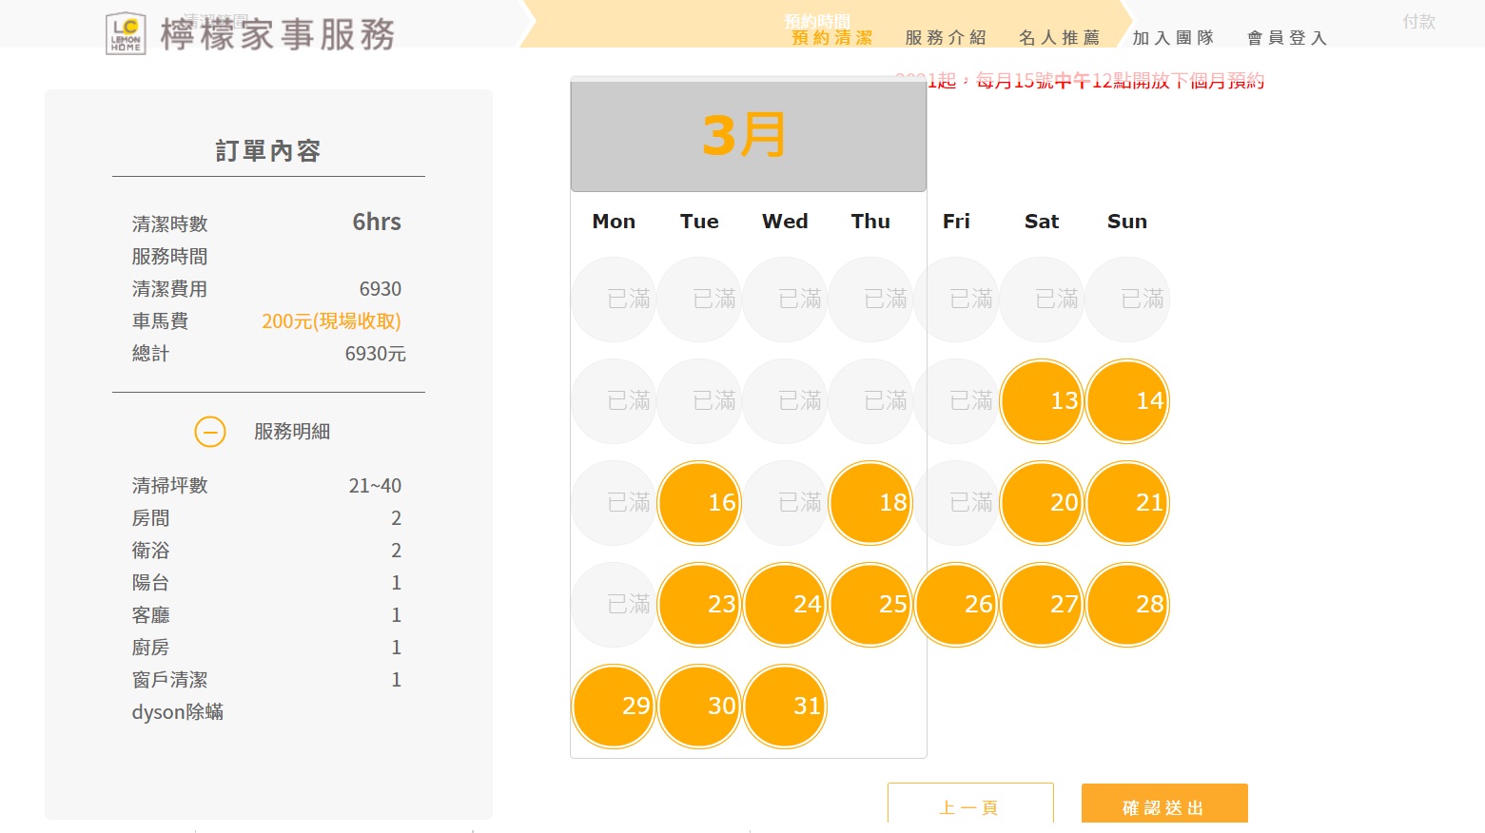Pick March 30 in the calendar
Image resolution: width=1485 pixels, height=833 pixels.
[x=699, y=707]
